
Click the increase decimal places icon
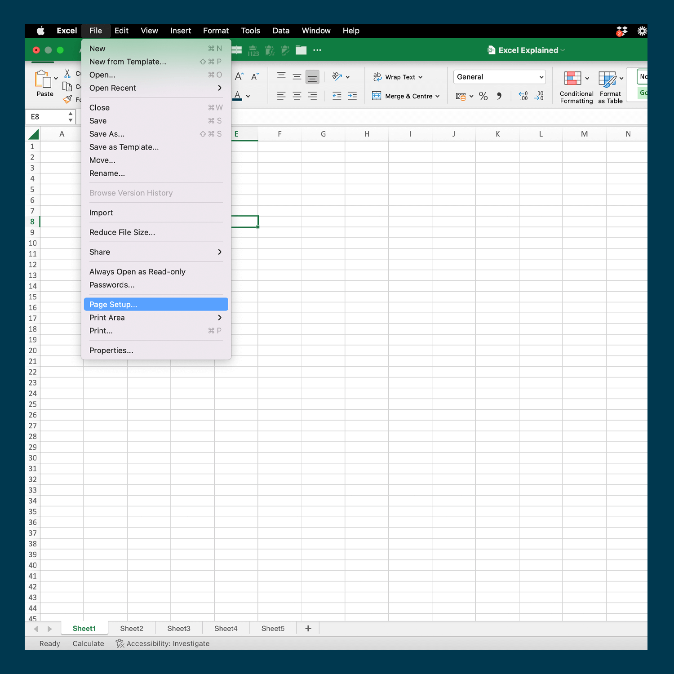(x=523, y=96)
